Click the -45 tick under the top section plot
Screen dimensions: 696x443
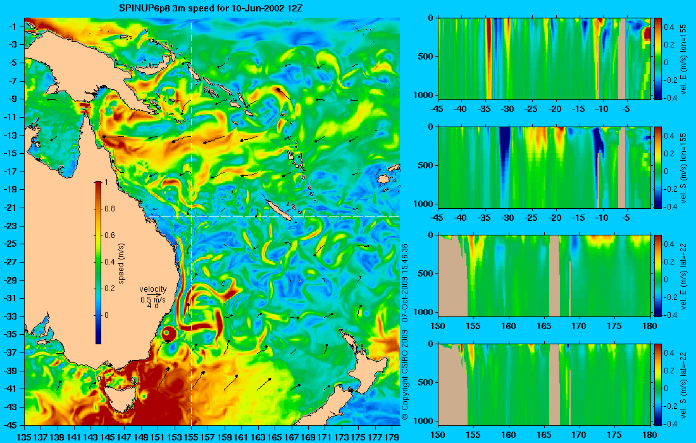438,108
